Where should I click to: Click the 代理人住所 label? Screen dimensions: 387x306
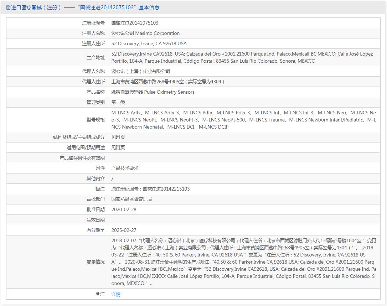93,82
